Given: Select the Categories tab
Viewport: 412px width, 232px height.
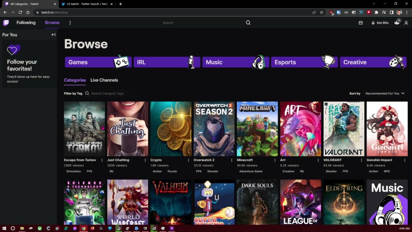Looking at the screenshot, I should click(x=75, y=80).
